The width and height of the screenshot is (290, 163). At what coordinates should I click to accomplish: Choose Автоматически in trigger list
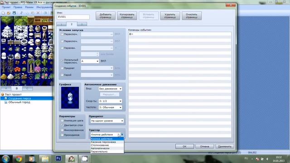click(107, 148)
